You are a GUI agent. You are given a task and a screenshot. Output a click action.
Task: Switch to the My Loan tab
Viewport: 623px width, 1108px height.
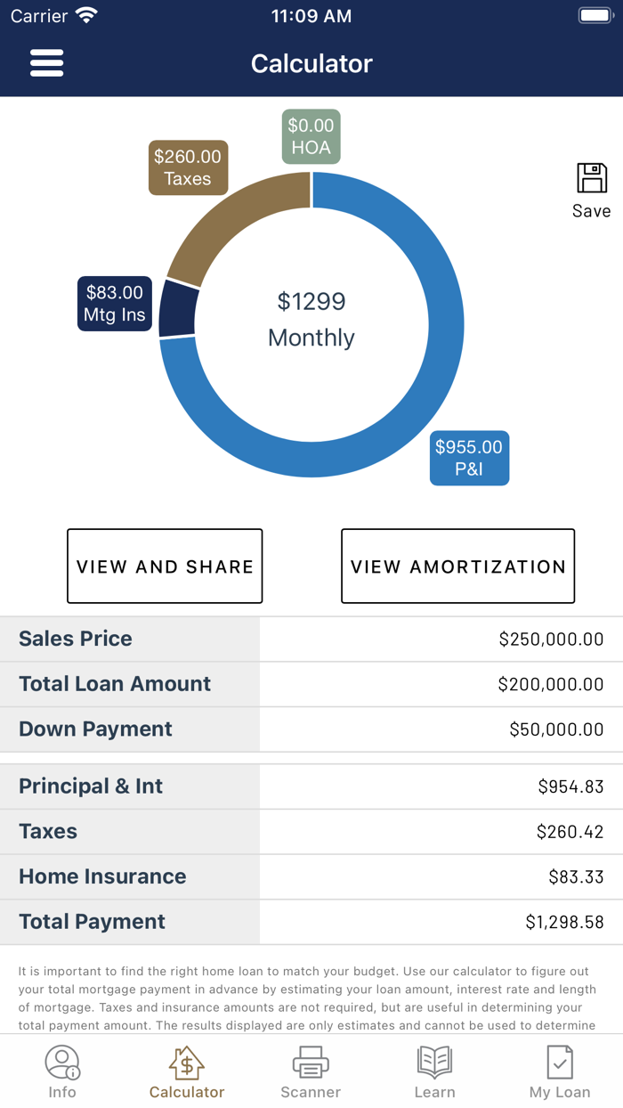(559, 1070)
